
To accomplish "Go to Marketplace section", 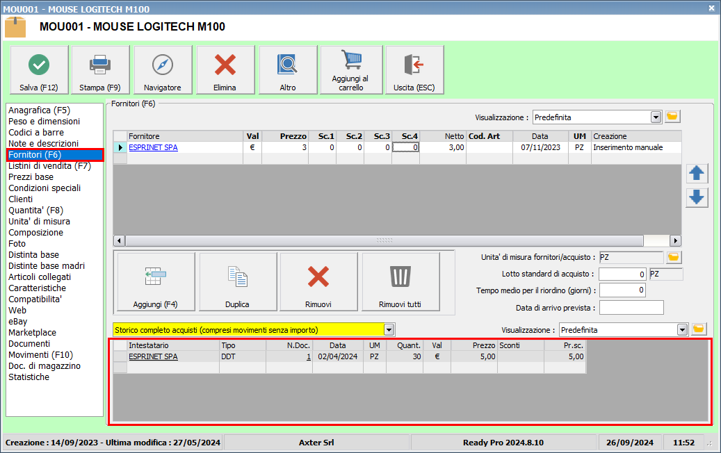I will (x=32, y=332).
